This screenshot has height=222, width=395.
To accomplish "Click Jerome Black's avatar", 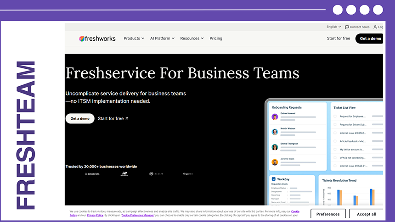I will pyautogui.click(x=275, y=162).
